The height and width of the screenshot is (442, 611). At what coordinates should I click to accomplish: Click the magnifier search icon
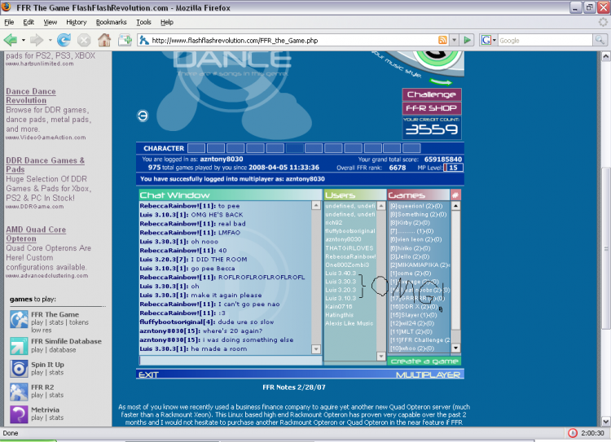point(600,40)
